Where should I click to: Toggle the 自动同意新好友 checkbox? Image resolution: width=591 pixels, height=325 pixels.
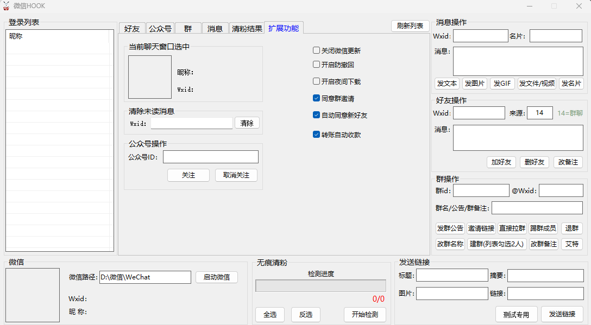click(x=316, y=115)
